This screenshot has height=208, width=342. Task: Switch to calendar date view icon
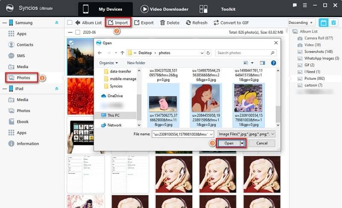coord(324,23)
